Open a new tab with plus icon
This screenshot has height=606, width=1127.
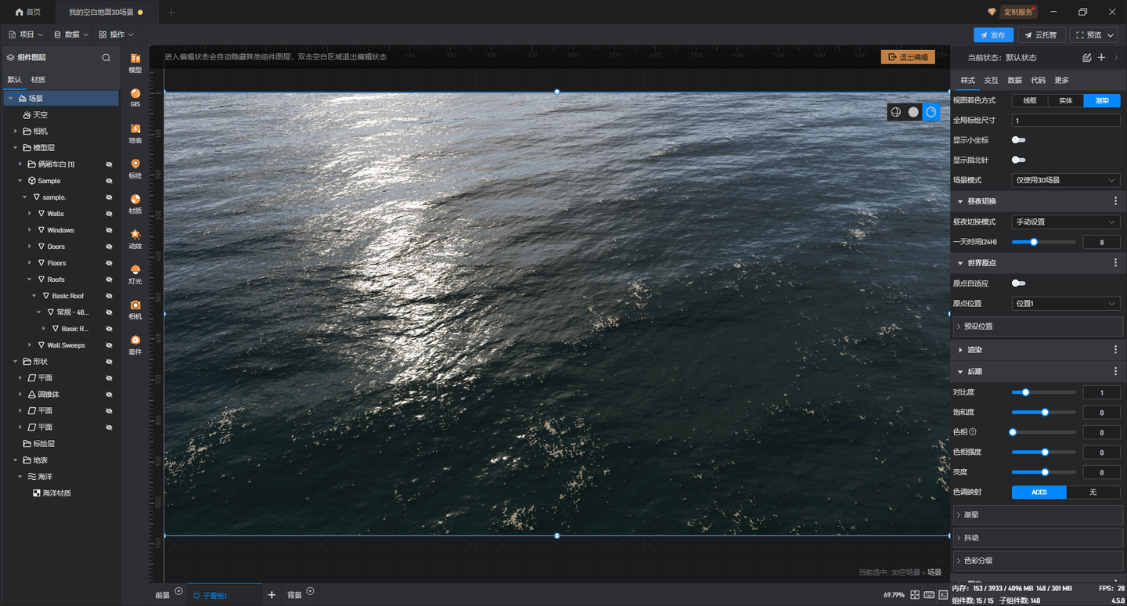(171, 12)
